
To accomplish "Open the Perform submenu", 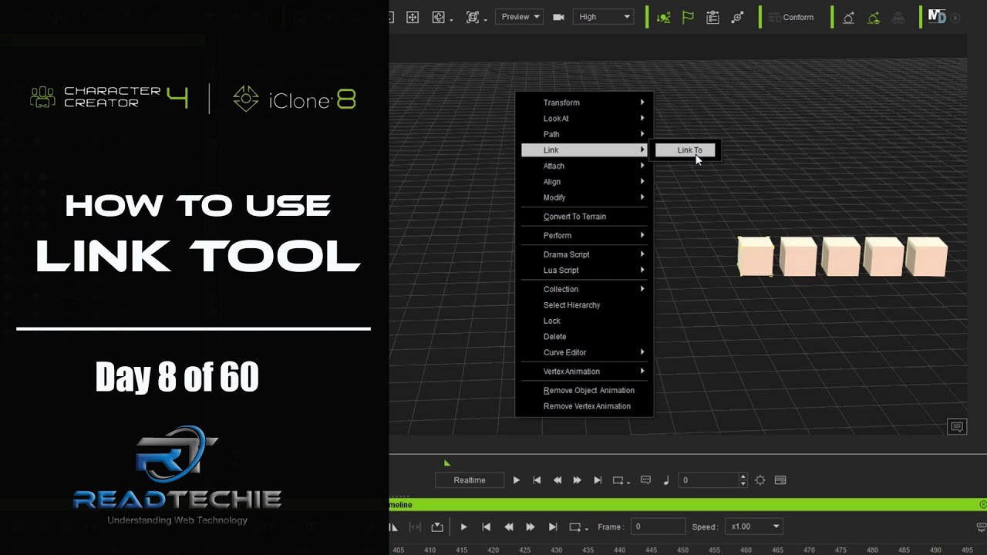I will (x=584, y=236).
